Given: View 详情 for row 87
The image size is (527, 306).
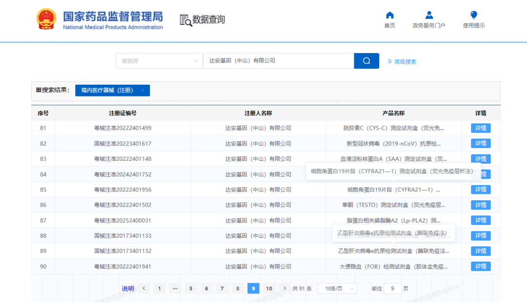Looking at the screenshot, I should coord(481,220).
